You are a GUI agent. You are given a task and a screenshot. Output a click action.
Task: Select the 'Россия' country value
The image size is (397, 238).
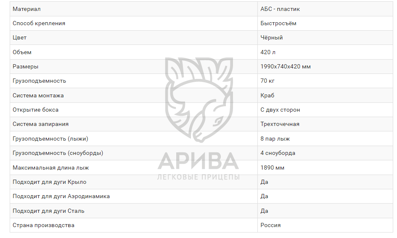pos(270,225)
